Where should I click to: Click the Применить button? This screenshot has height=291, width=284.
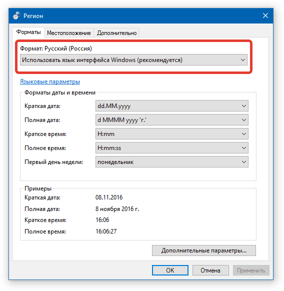(x=251, y=270)
